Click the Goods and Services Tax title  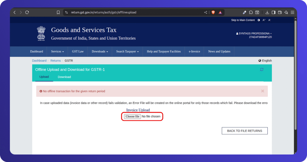coord(84,30)
